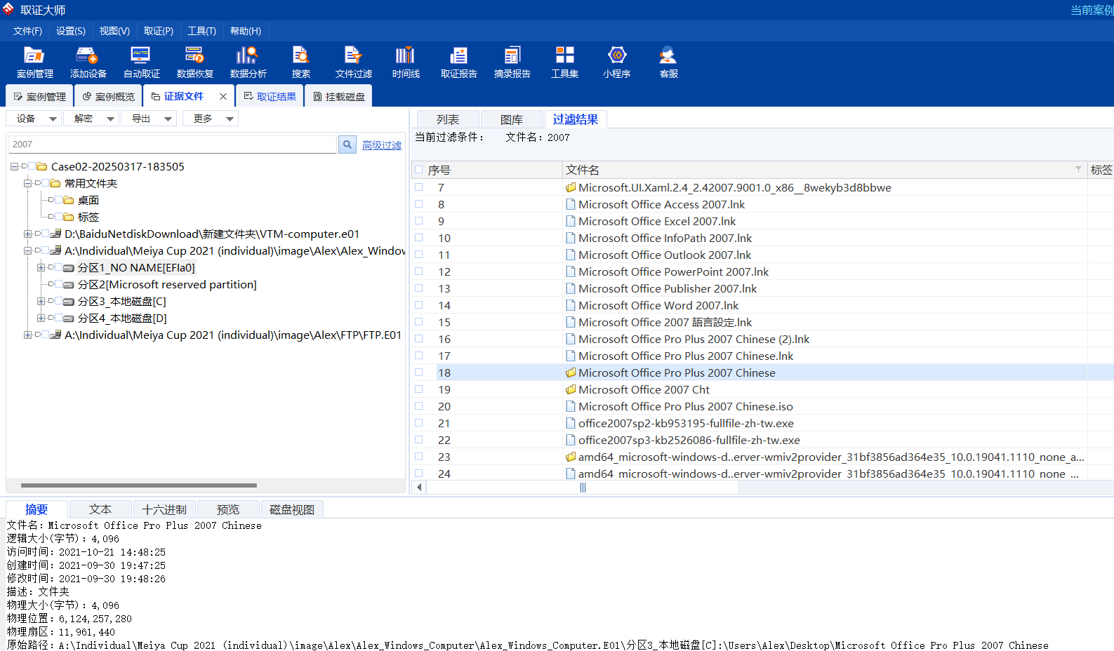Open the 文件(F) menu
Image resolution: width=1114 pixels, height=651 pixels.
[27, 31]
